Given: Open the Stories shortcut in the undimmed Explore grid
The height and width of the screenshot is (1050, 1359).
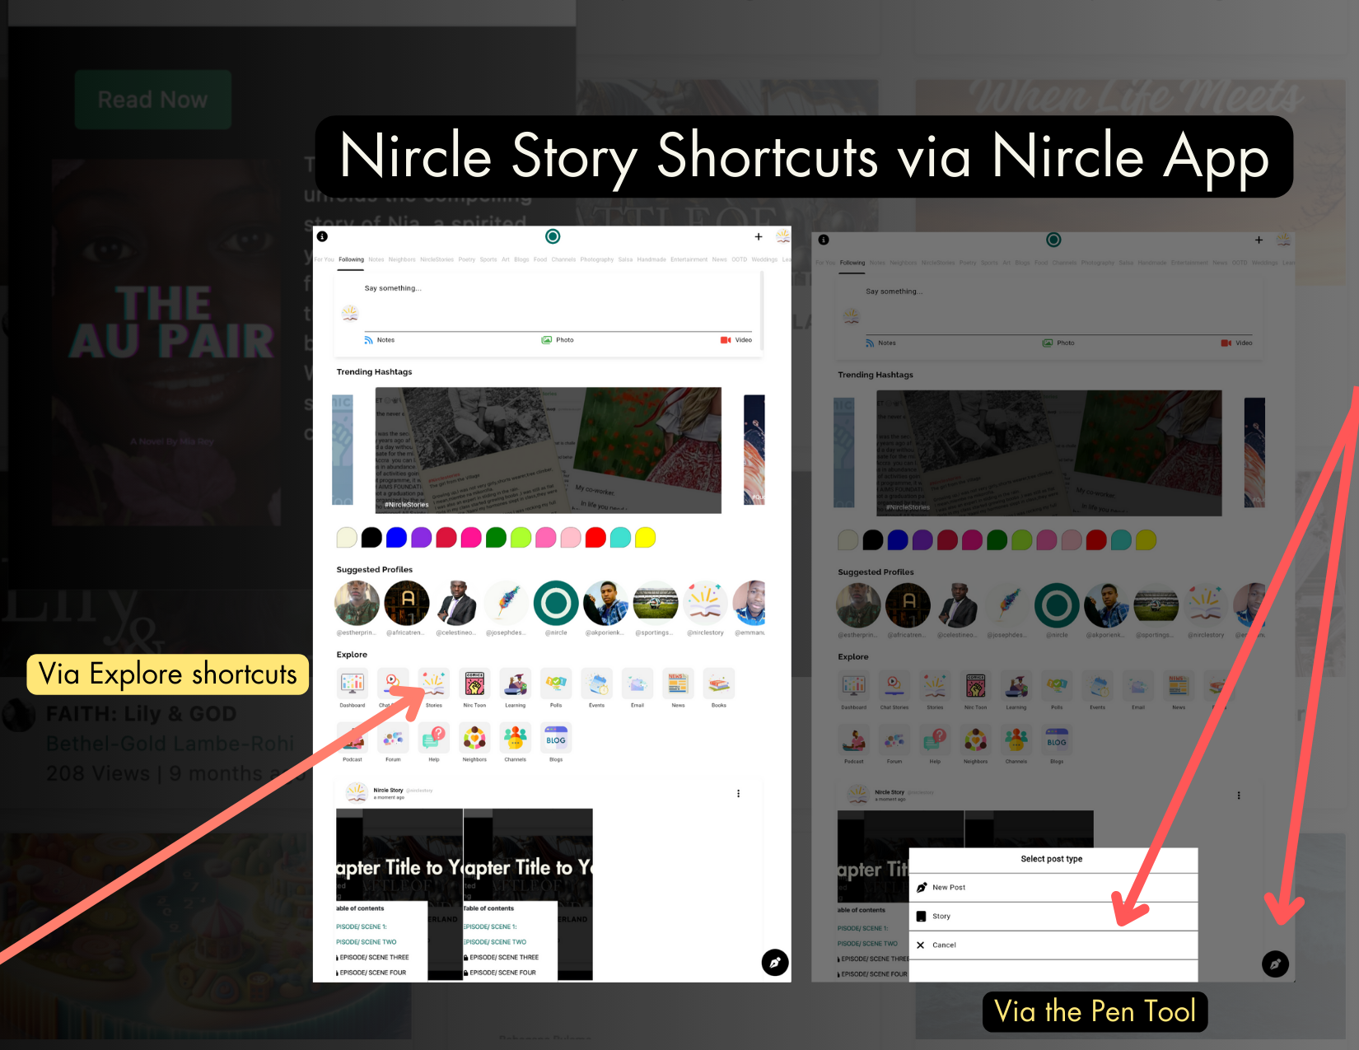Looking at the screenshot, I should pyautogui.click(x=434, y=684).
